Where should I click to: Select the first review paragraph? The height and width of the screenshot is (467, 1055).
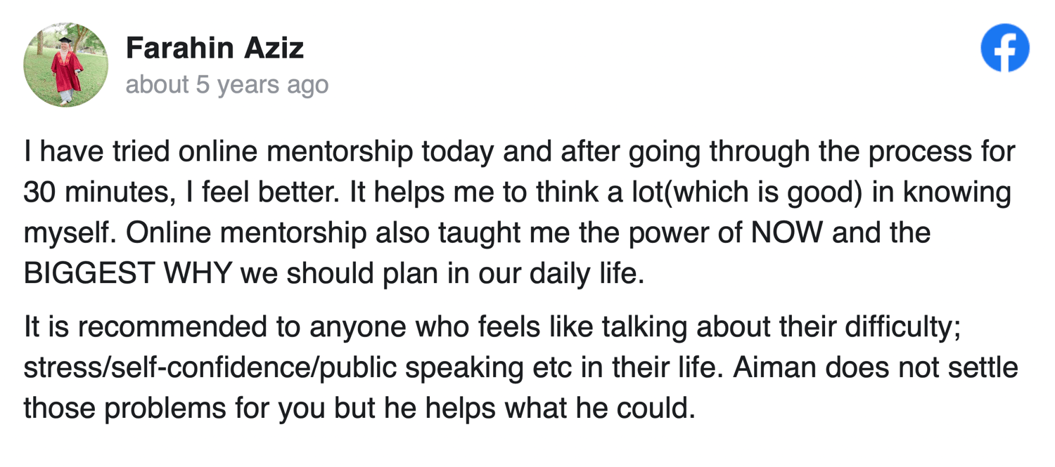point(519,212)
